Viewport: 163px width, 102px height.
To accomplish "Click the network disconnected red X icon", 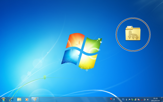I will coord(142,100).
